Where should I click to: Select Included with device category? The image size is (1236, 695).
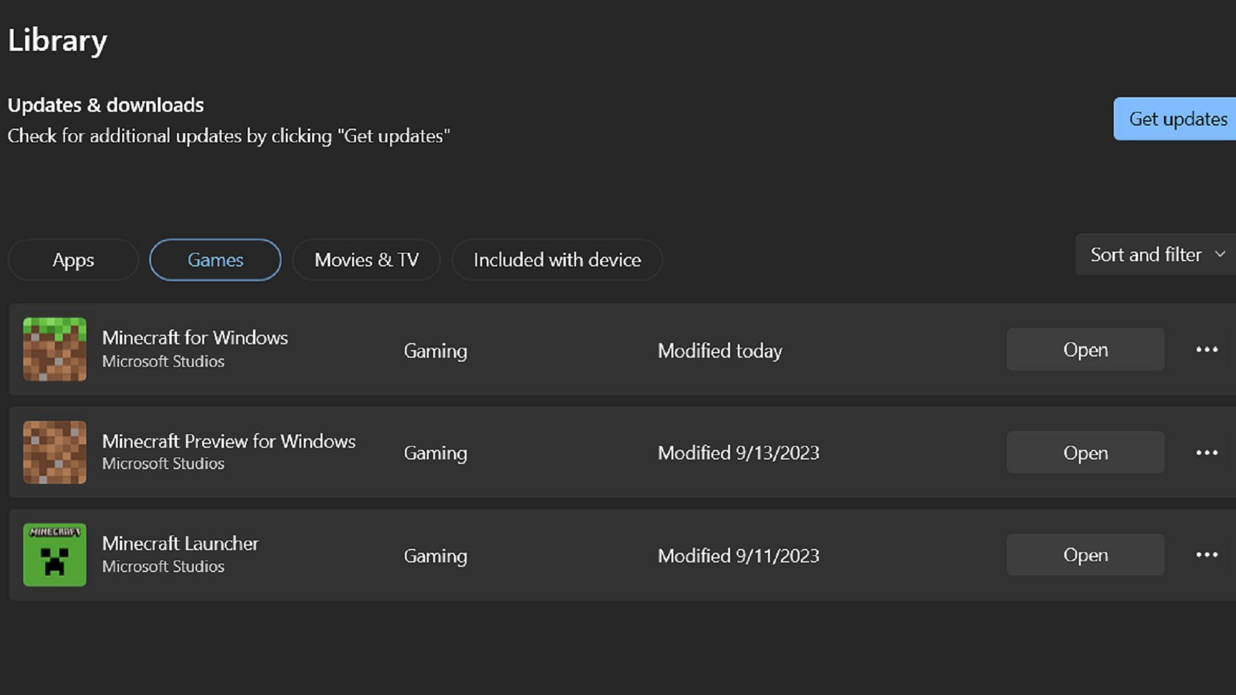(557, 260)
